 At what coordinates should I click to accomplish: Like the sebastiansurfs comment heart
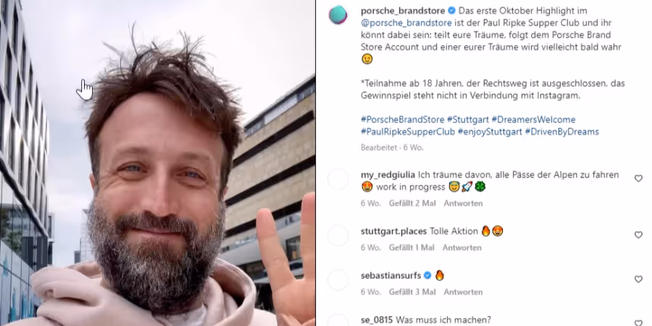point(638,280)
